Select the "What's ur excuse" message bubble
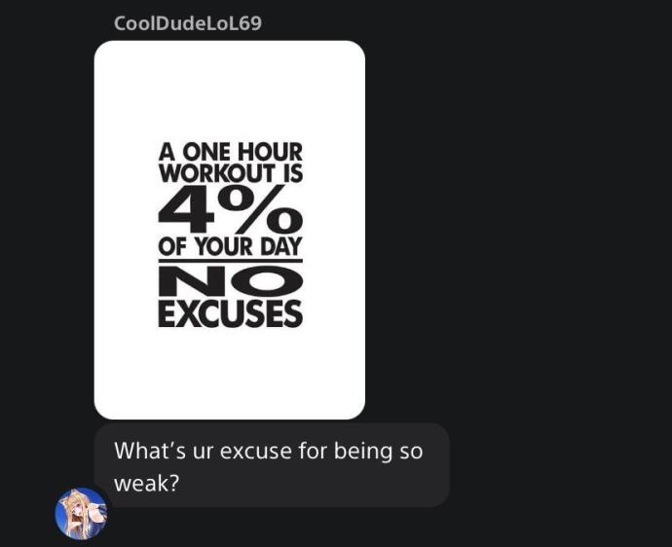672x547 pixels. click(272, 465)
